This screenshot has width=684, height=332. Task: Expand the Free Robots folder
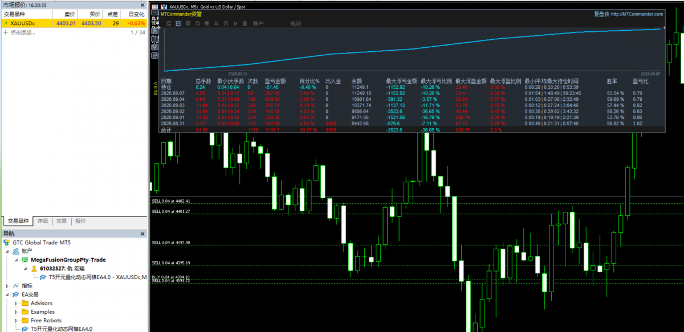pos(16,321)
